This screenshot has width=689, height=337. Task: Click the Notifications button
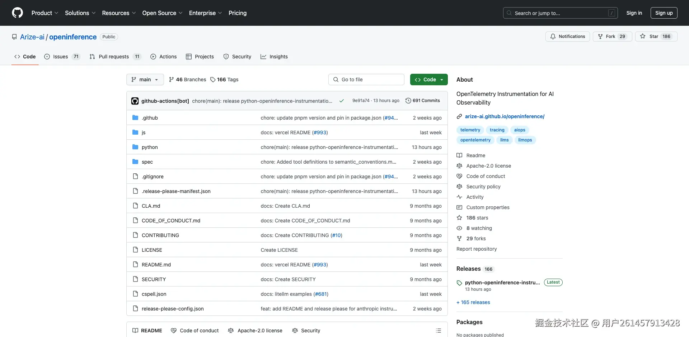point(568,37)
